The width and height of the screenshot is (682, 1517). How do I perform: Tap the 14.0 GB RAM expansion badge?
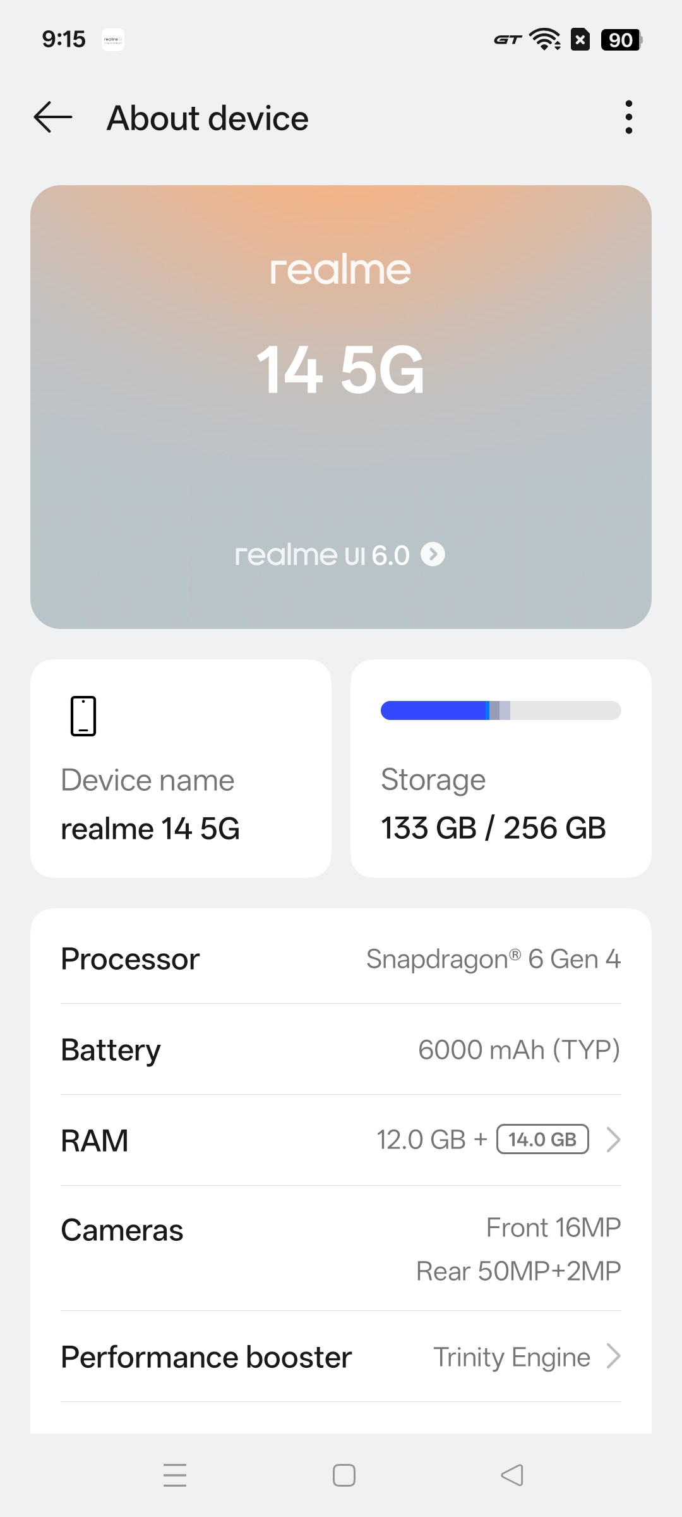542,1139
